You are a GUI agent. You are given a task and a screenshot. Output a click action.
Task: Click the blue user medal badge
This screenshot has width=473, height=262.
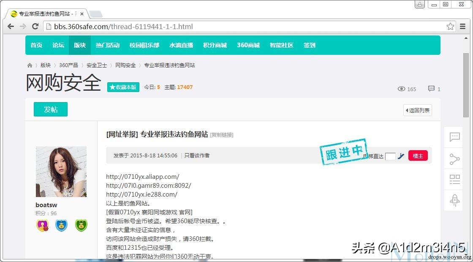pyautogui.click(x=61, y=225)
